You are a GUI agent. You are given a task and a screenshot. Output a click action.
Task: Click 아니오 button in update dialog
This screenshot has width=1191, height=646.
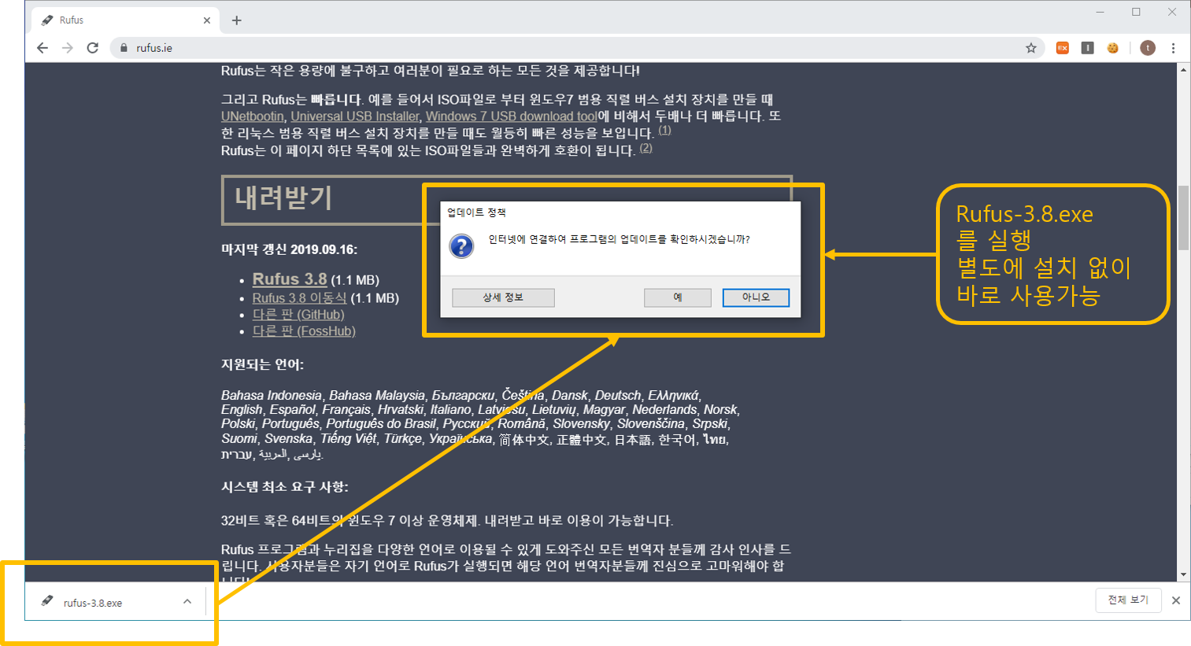pos(756,297)
